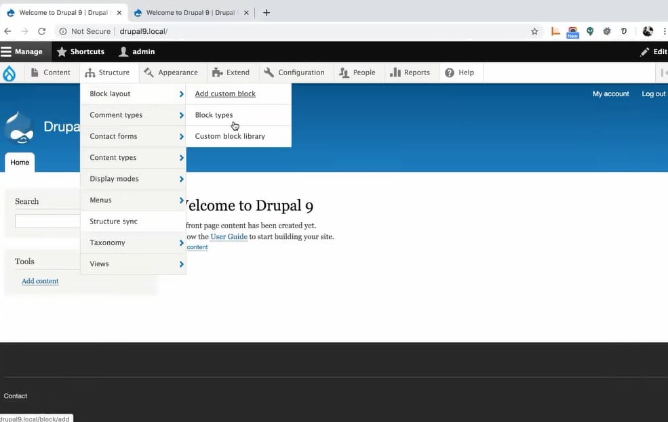This screenshot has height=422, width=668.
Task: Click the browser address bar URL
Action: click(x=144, y=31)
